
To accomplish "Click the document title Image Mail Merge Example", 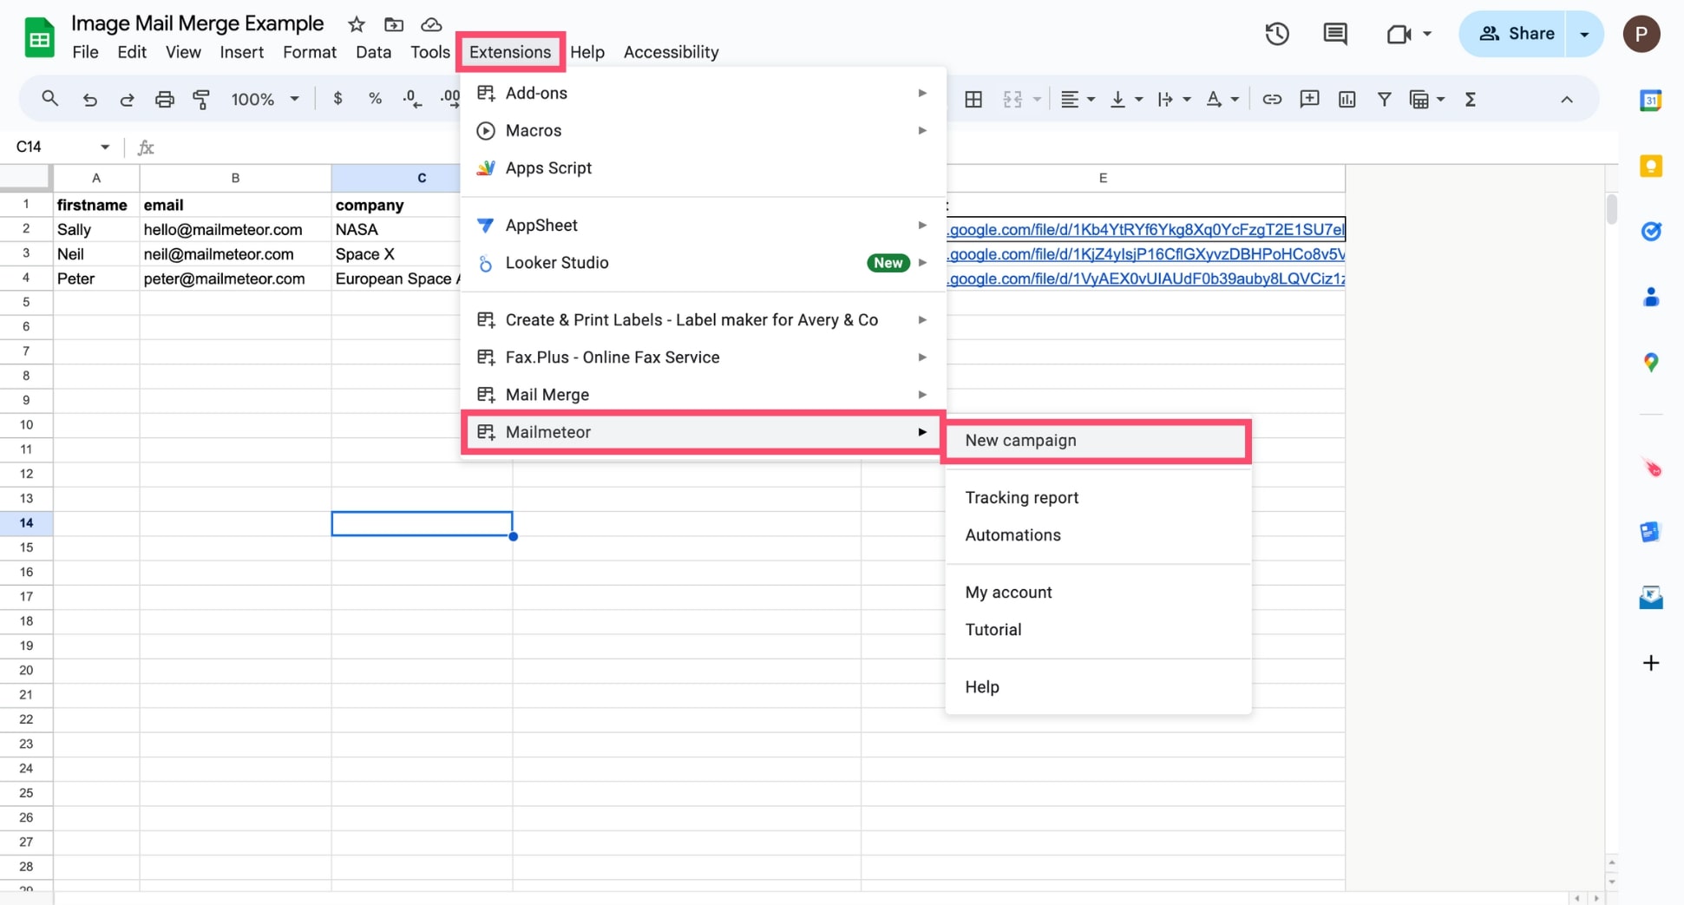I will [x=198, y=23].
